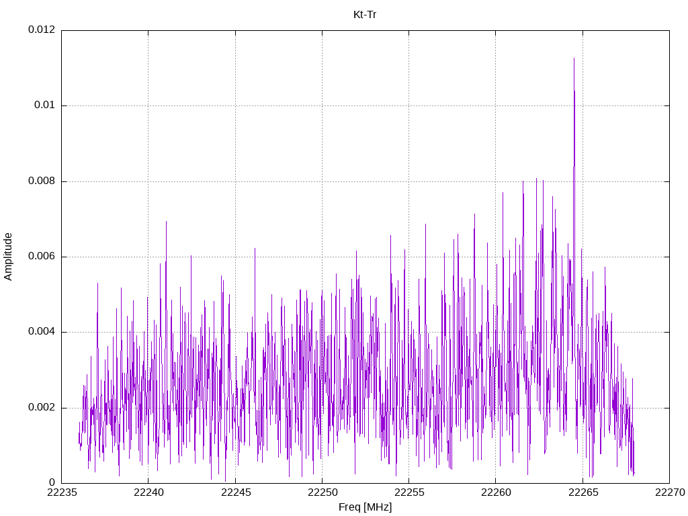The height and width of the screenshot is (516, 688).
Task: Click the Freq [MHz] x-axis label
Action: 365,507
